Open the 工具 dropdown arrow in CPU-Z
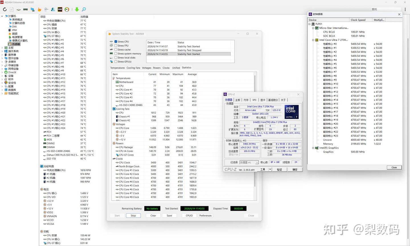This screenshot has height=246, width=410. (270, 170)
